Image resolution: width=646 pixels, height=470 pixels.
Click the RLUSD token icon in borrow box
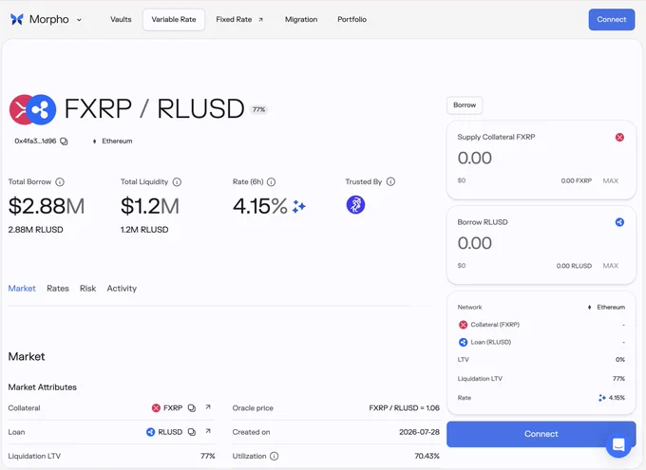[x=619, y=222]
